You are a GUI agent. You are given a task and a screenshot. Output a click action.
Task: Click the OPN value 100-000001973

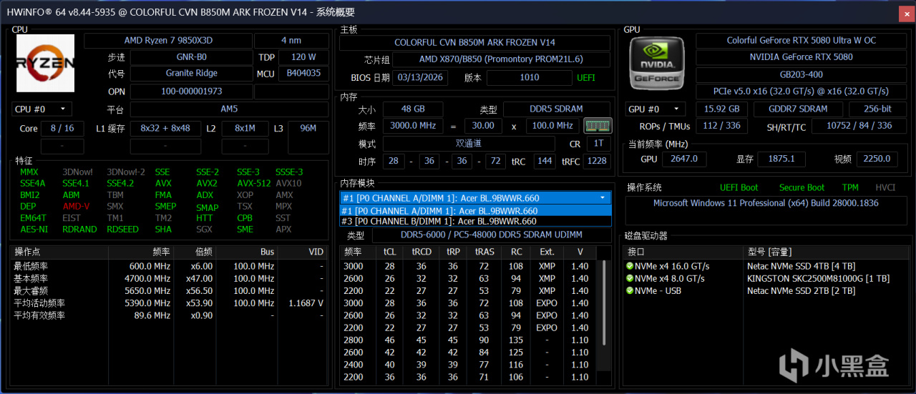[x=191, y=92]
